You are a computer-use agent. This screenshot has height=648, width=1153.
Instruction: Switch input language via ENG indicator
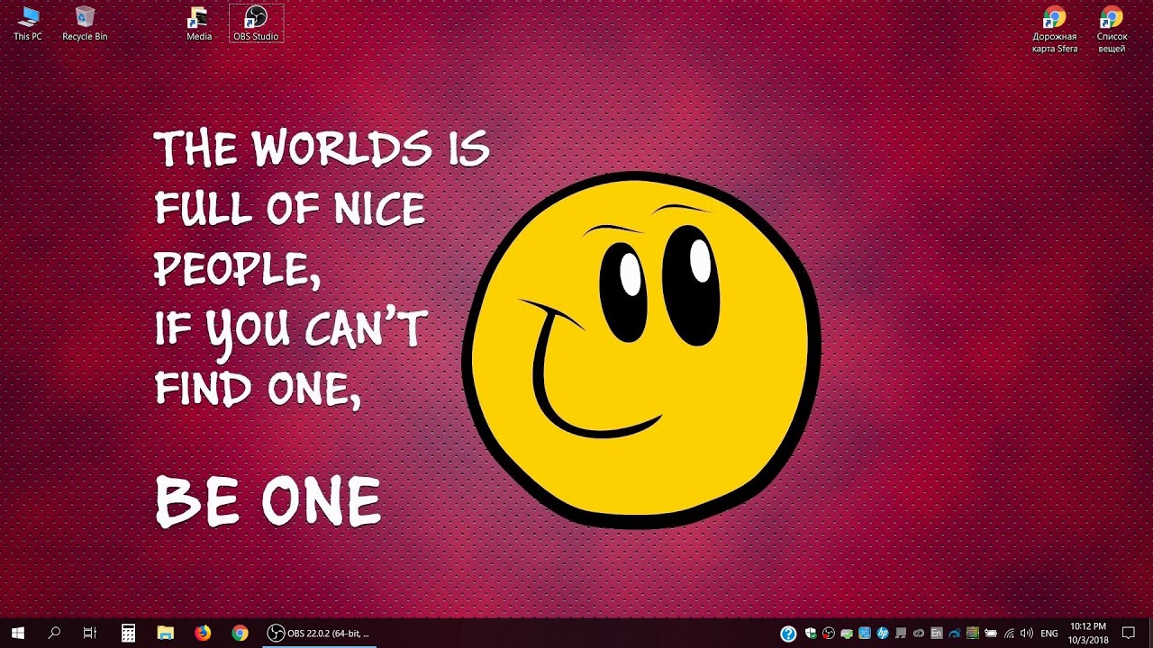(1049, 634)
